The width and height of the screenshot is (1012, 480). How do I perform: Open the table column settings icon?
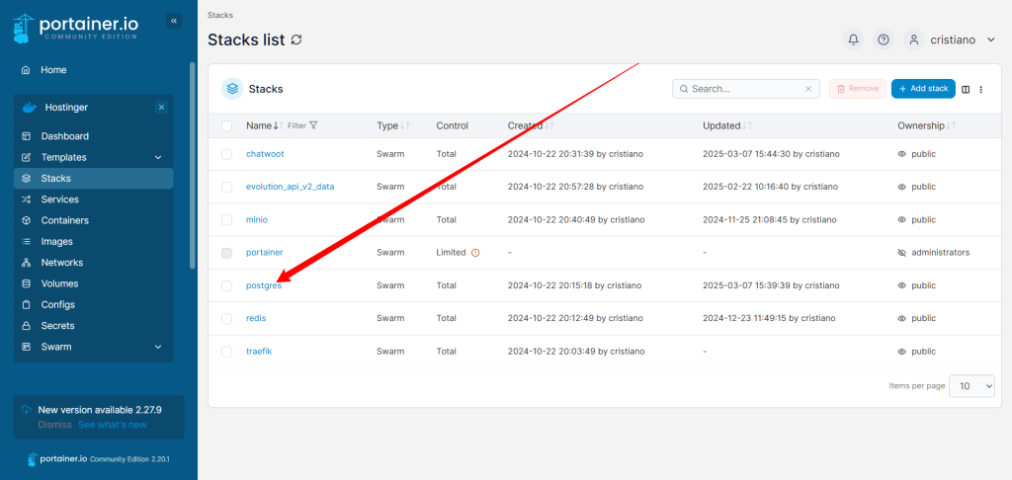pyautogui.click(x=966, y=89)
